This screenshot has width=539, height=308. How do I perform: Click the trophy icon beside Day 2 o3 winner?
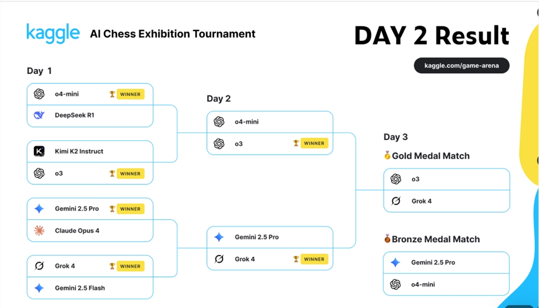296,143
